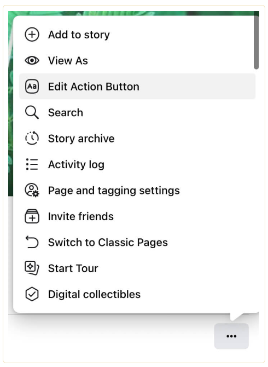268x367 pixels.
Task: Click the Invite friends plus-box icon
Action: click(x=32, y=216)
